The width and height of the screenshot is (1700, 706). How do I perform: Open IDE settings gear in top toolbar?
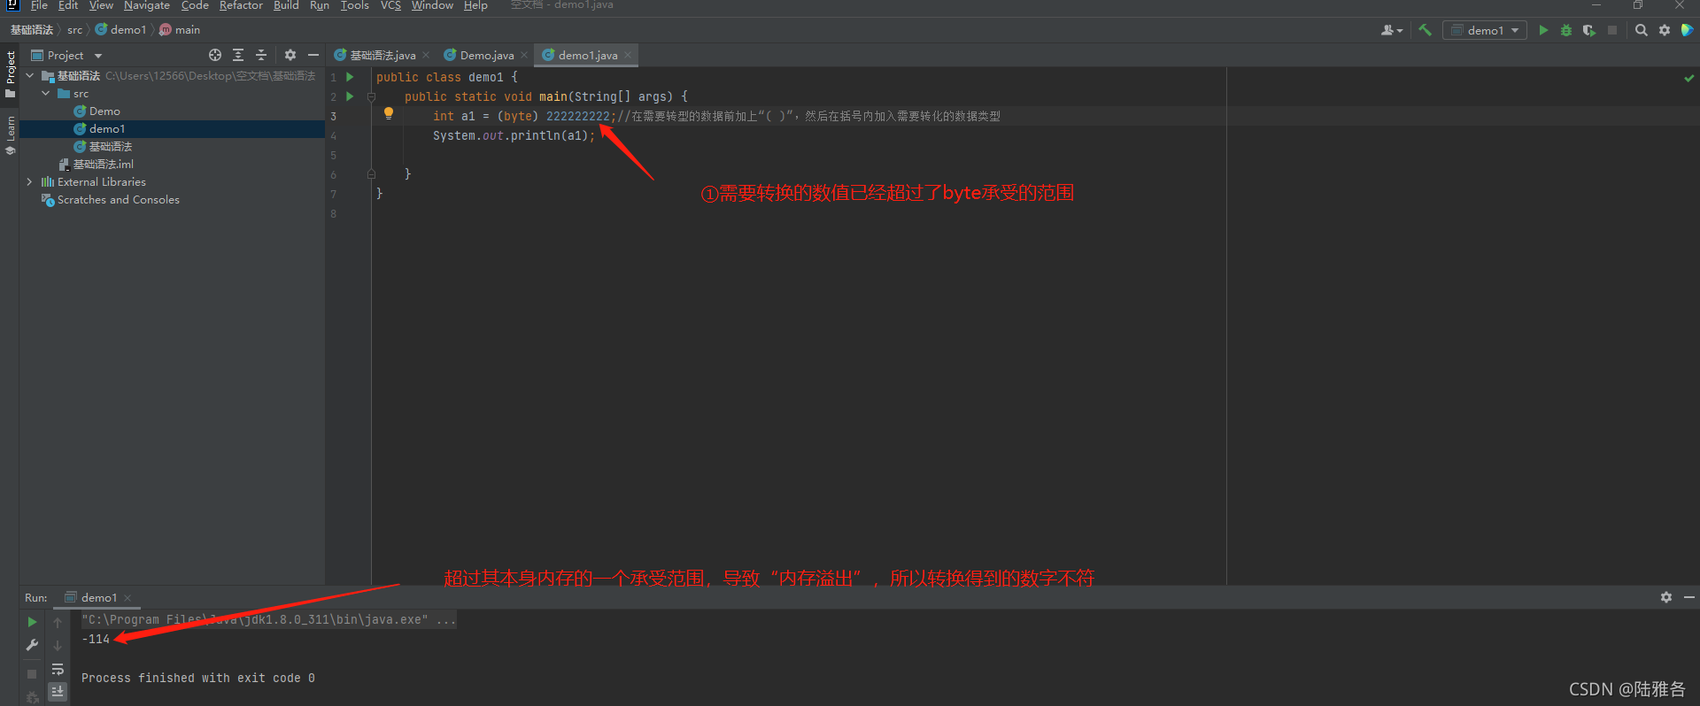tap(1665, 30)
